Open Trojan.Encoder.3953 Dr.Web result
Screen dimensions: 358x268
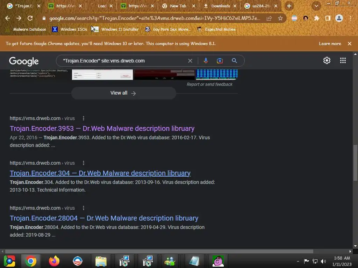click(x=102, y=128)
